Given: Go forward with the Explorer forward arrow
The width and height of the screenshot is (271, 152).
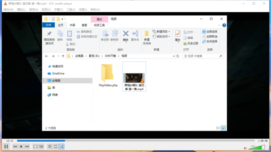Looking at the screenshot, I should [x=53, y=56].
